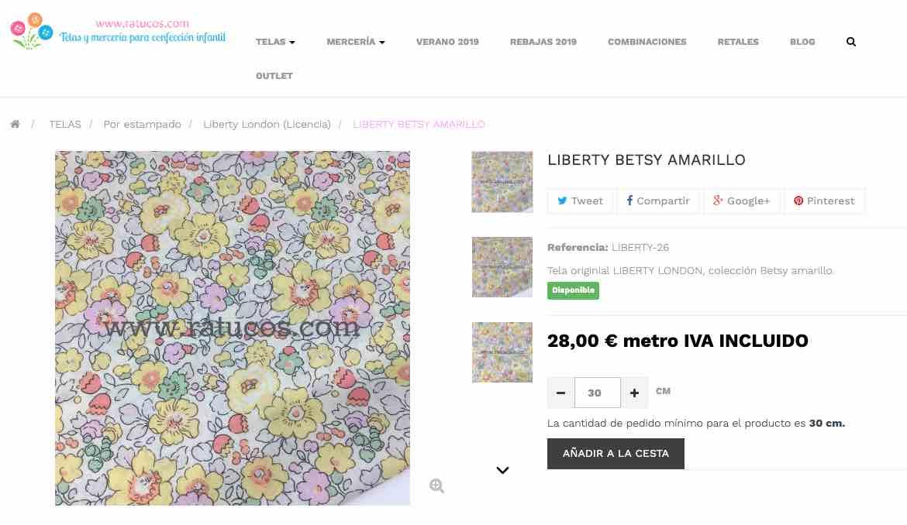907x525 pixels.
Task: Select the first fabric thumbnail image
Action: [x=502, y=182]
